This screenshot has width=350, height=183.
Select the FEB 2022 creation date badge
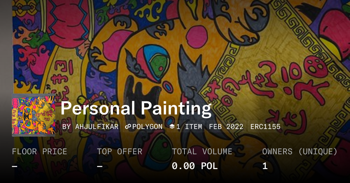pyautogui.click(x=226, y=127)
